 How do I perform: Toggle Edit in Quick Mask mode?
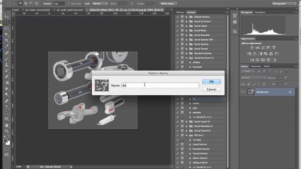pyautogui.click(x=6, y=148)
